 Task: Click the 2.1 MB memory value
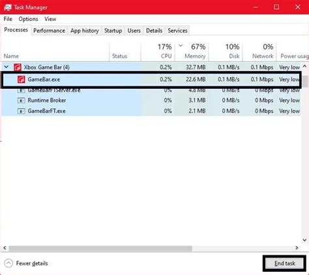coord(197,111)
